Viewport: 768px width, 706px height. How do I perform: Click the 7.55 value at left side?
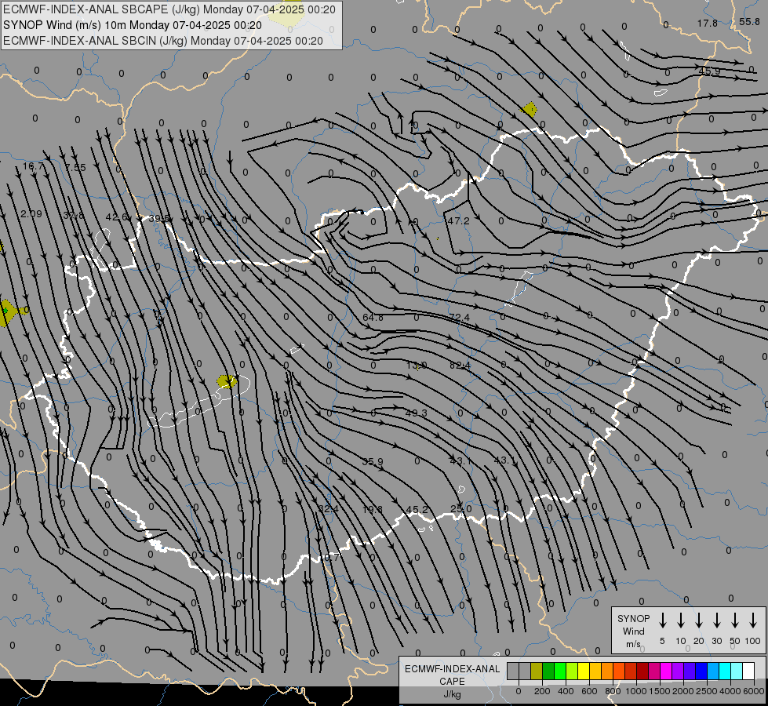75,168
